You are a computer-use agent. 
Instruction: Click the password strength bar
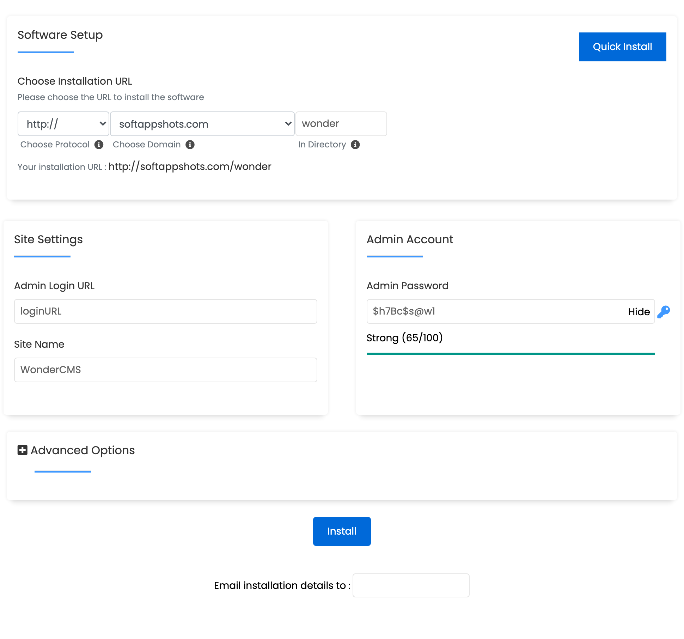tap(511, 352)
